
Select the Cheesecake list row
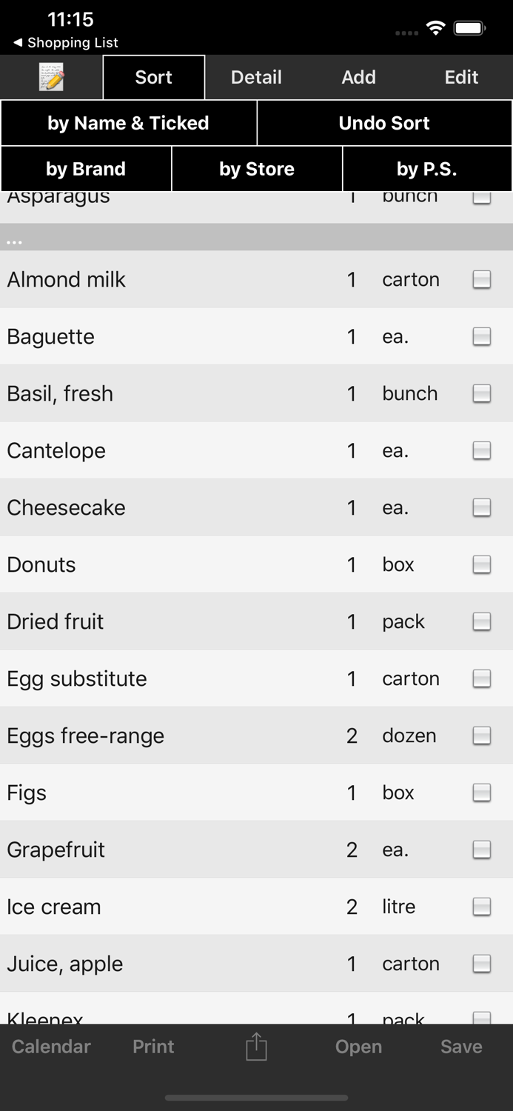222,507
